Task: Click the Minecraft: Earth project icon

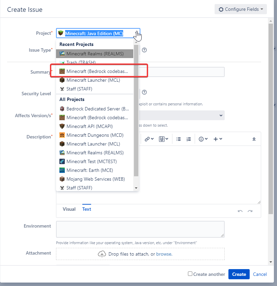Action: tap(62, 170)
